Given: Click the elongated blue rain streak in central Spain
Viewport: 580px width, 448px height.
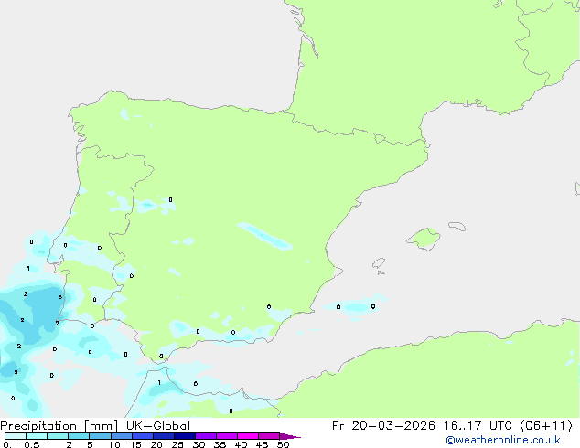Looking at the screenshot, I should tap(264, 236).
